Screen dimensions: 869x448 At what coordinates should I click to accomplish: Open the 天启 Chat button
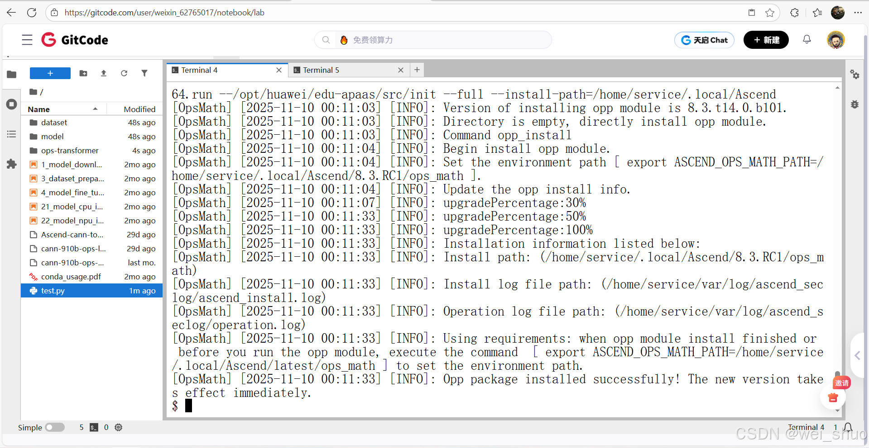[x=704, y=40]
